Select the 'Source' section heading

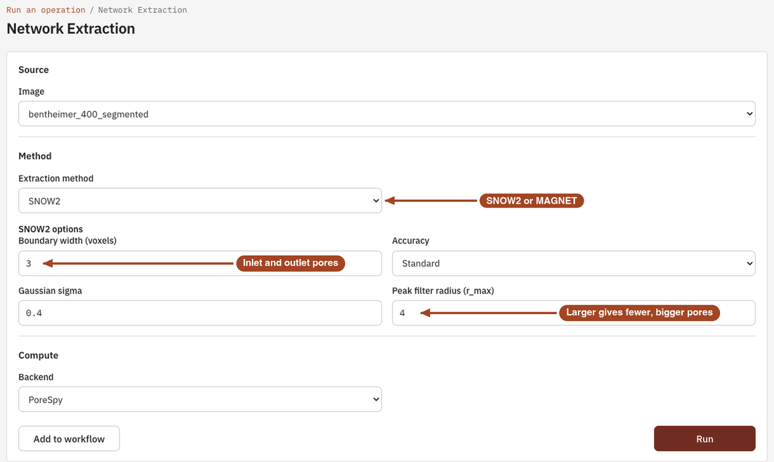[x=34, y=70]
